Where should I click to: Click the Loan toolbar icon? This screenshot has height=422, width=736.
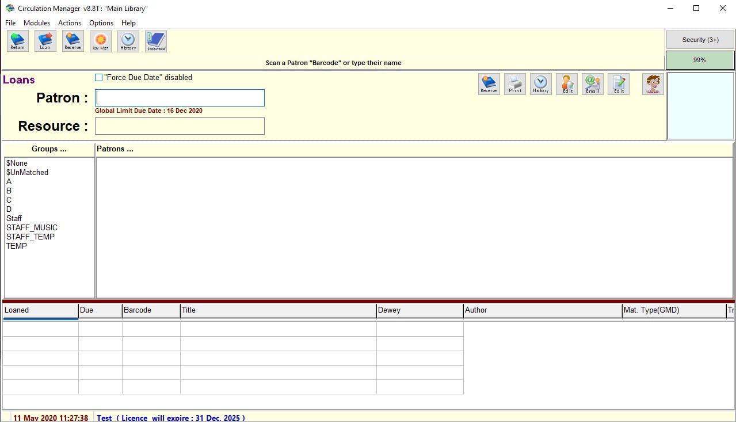pos(45,41)
